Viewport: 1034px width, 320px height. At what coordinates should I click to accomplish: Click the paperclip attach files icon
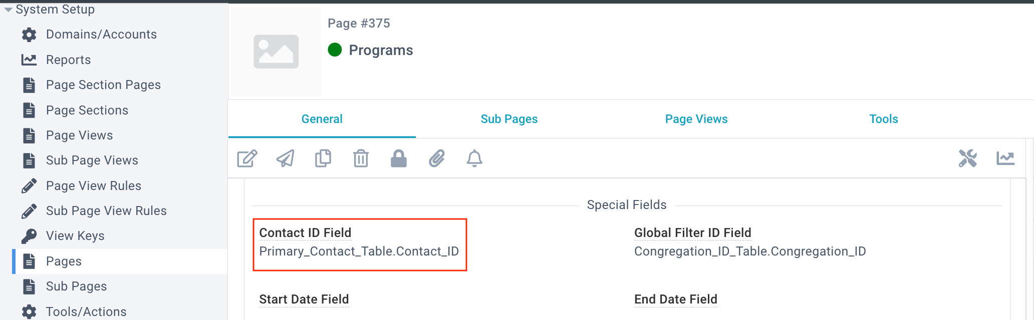[x=437, y=158]
